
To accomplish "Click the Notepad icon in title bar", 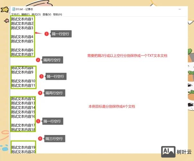I will click(13, 9).
